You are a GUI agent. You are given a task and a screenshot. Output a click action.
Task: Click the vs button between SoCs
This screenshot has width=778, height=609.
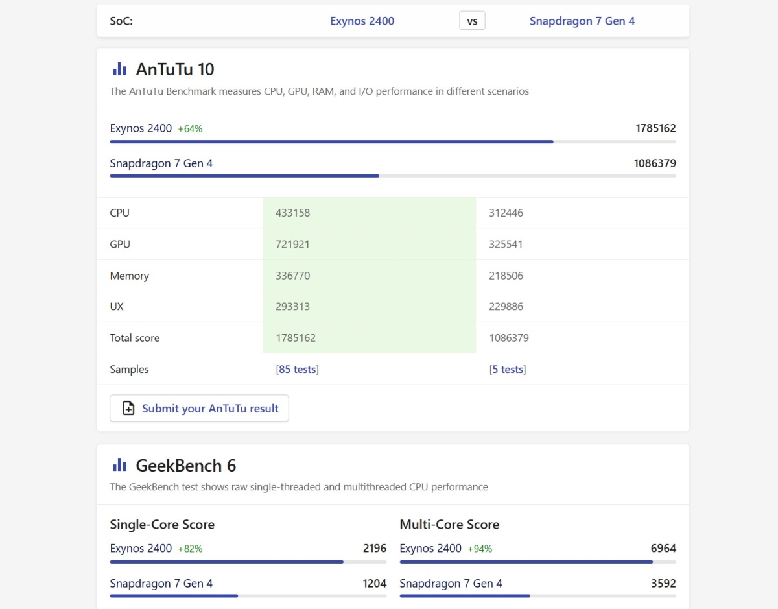point(472,21)
